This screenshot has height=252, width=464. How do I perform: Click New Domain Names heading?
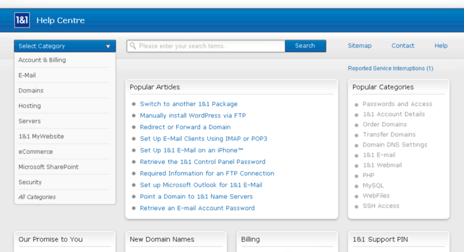point(162,239)
